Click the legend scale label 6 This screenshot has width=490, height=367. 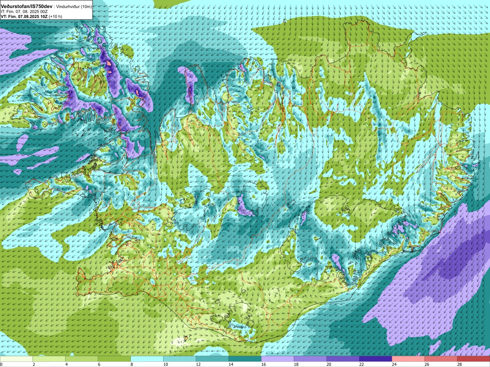[x=99, y=364]
